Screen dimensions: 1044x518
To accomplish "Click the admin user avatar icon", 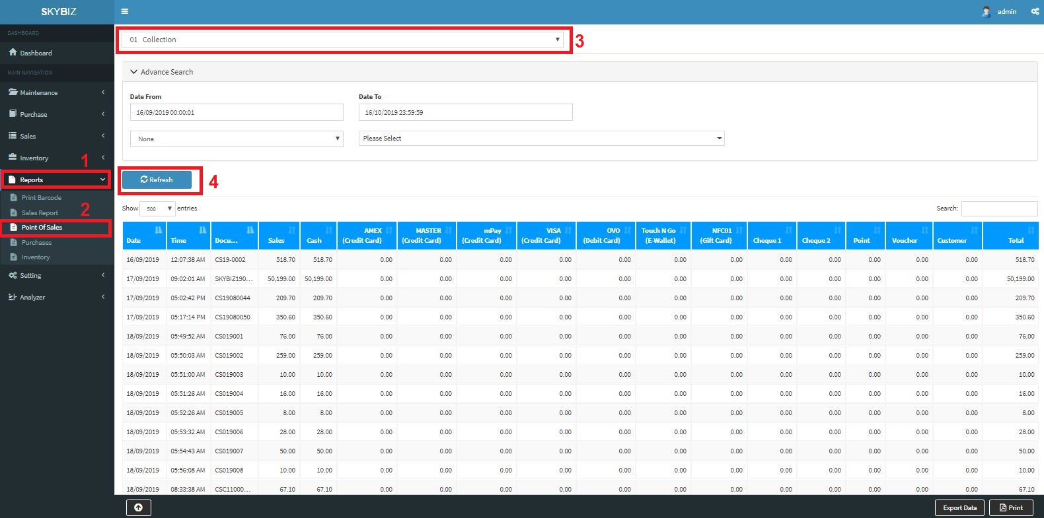I will click(x=987, y=11).
